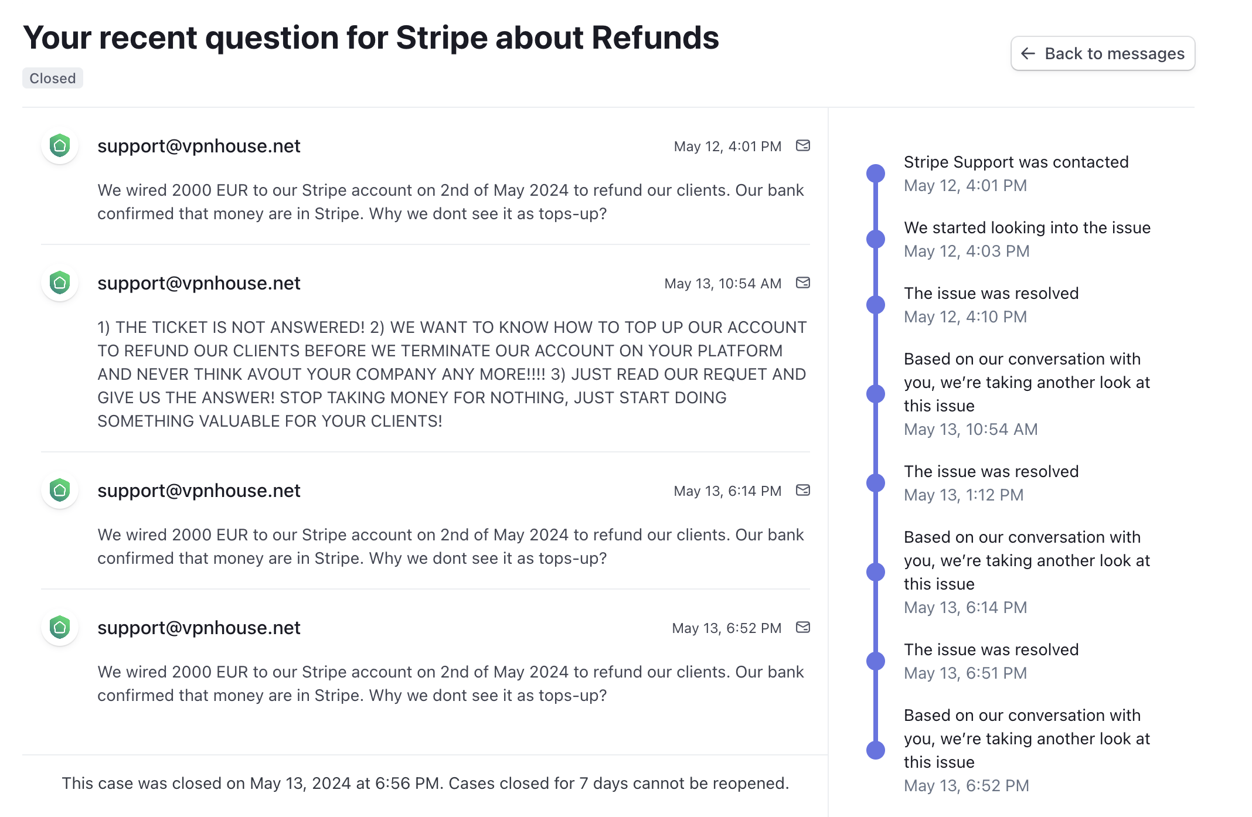This screenshot has width=1252, height=817.
Task: Click envelope icon on May 12, 4:01 PM message
Action: coord(802,145)
